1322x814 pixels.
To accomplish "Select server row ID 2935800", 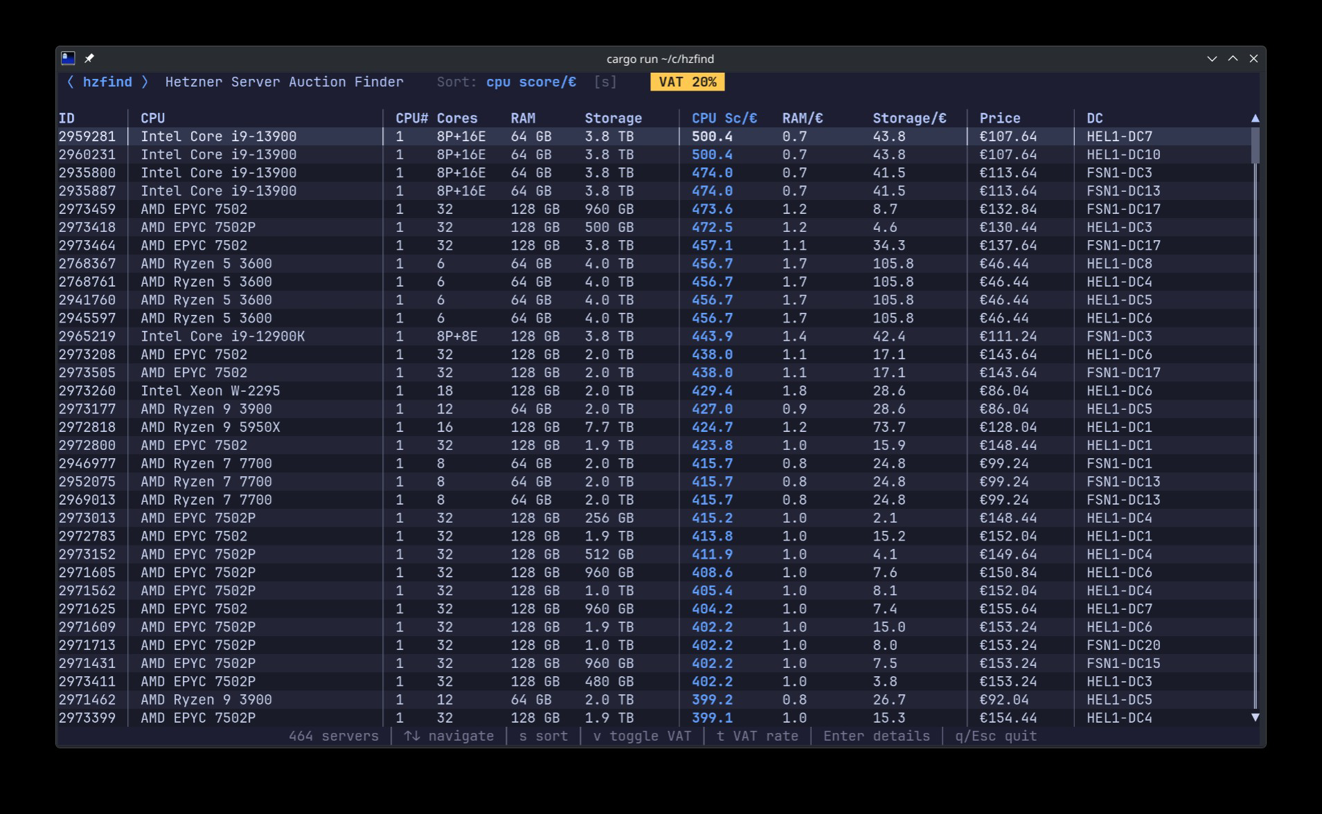I will click(654, 172).
